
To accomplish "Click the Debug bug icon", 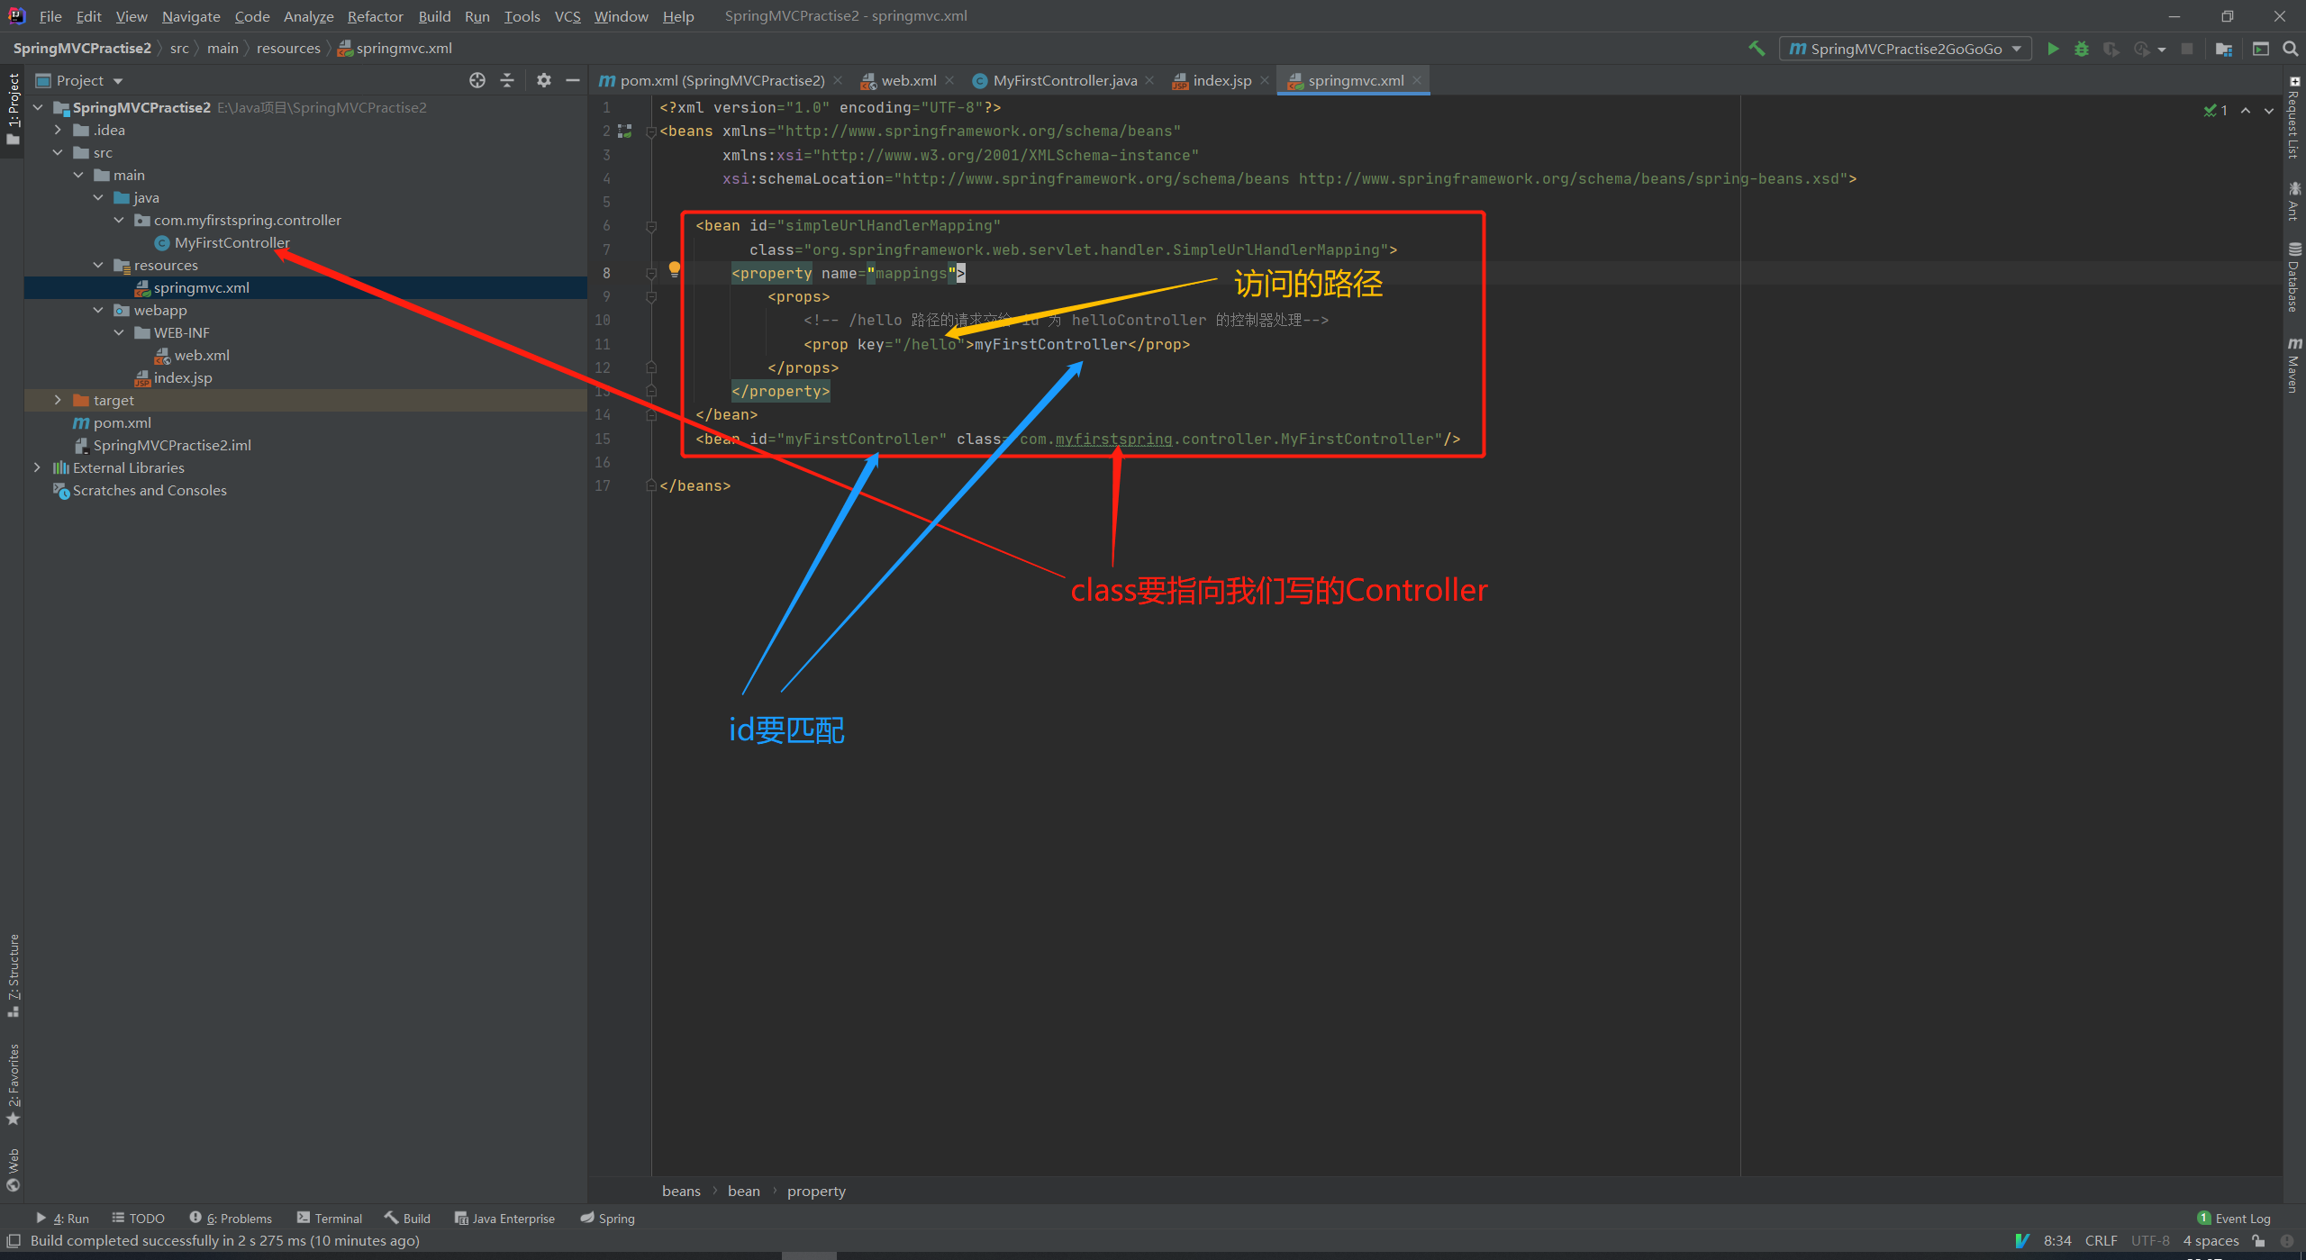I will [x=2082, y=49].
